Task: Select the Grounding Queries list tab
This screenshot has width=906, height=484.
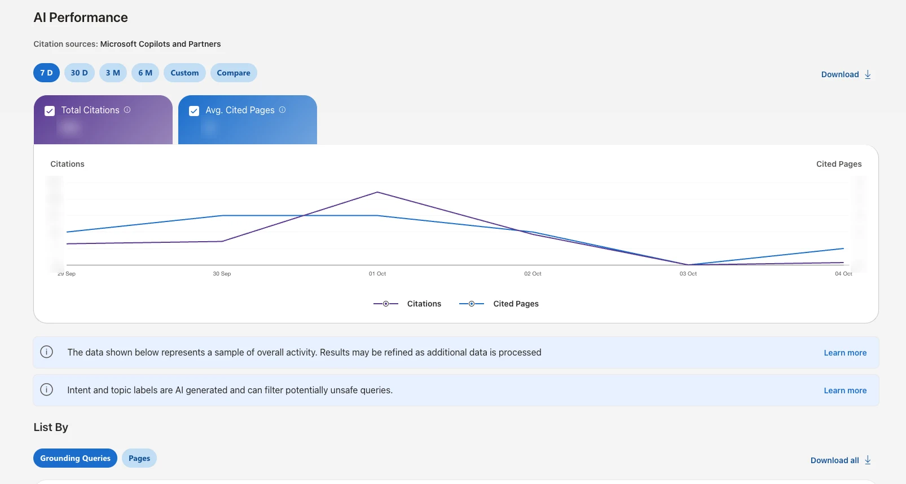Action: coord(75,458)
